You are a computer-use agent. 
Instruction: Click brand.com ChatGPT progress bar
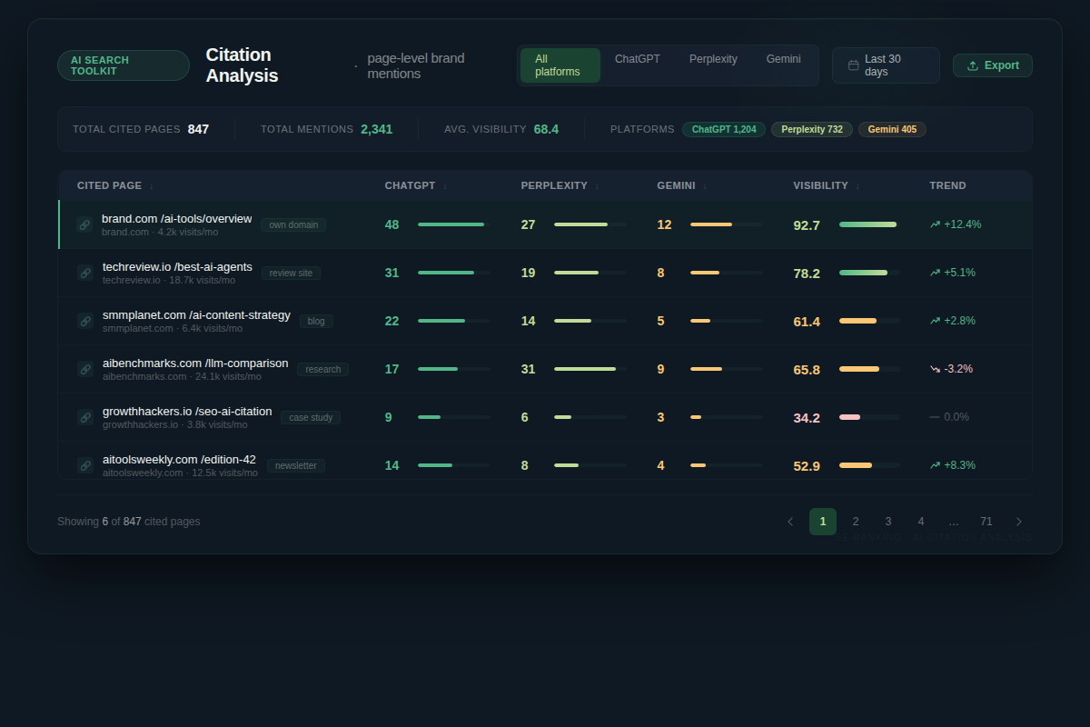[454, 224]
